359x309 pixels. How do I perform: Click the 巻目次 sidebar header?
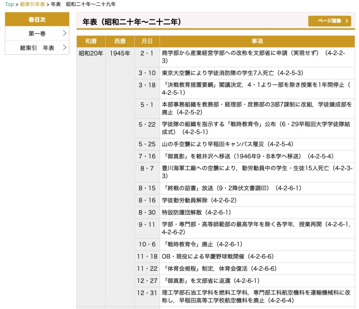(37, 19)
